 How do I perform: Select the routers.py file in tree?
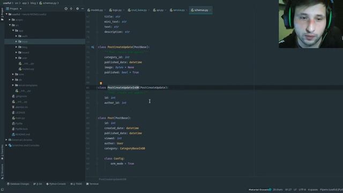point(26,69)
